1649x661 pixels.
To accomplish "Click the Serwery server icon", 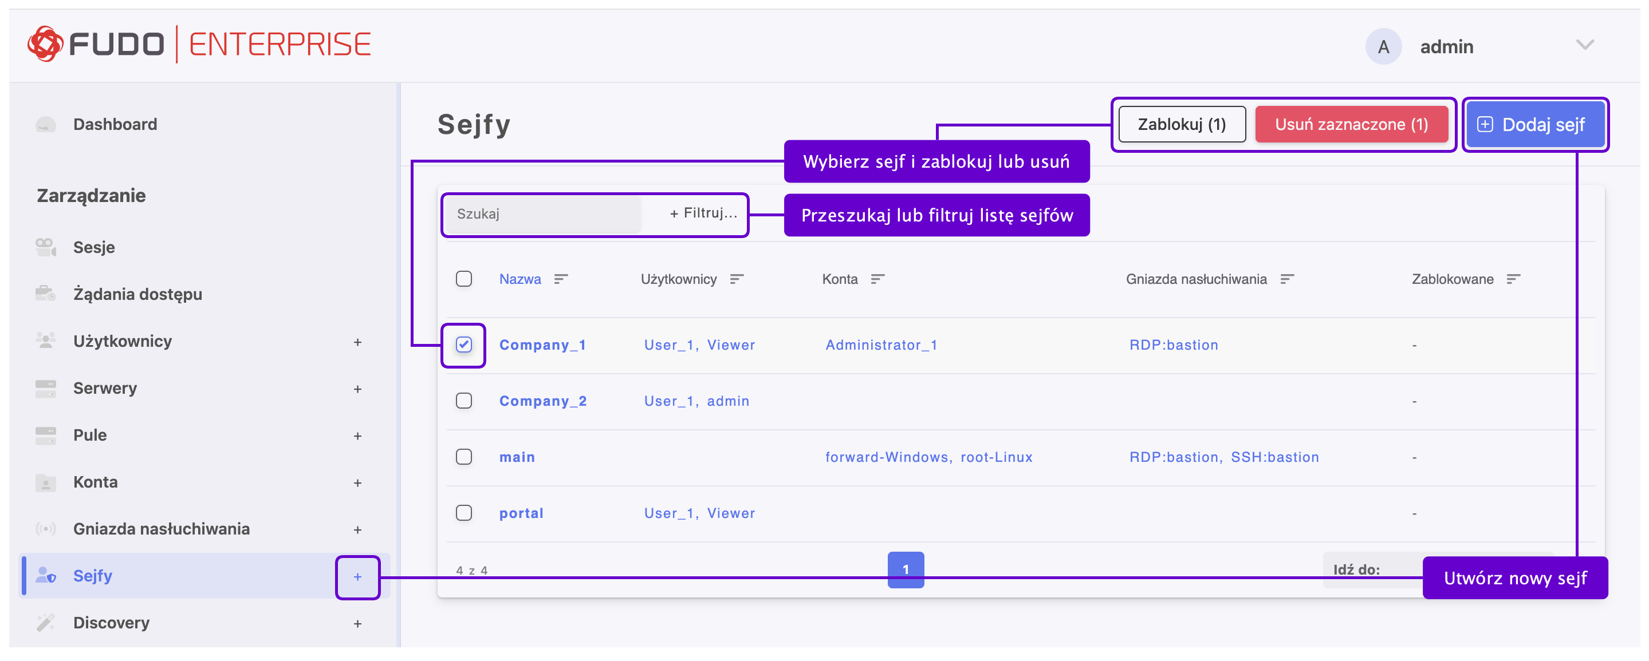I will tap(45, 388).
